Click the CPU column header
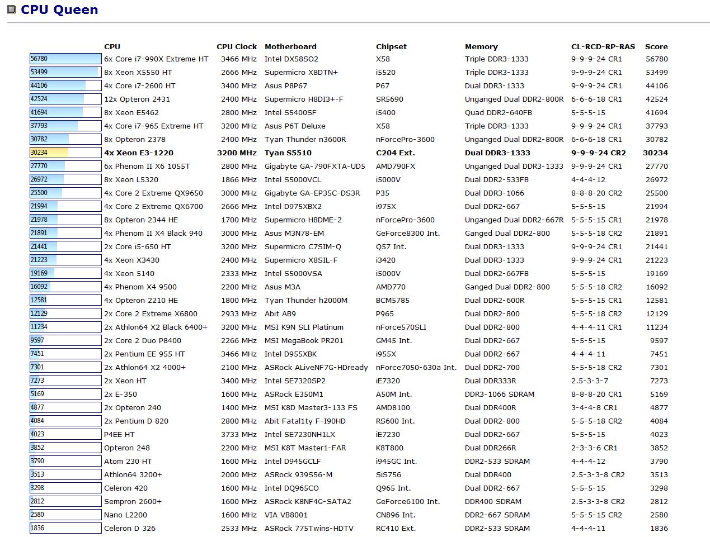 click(x=112, y=46)
